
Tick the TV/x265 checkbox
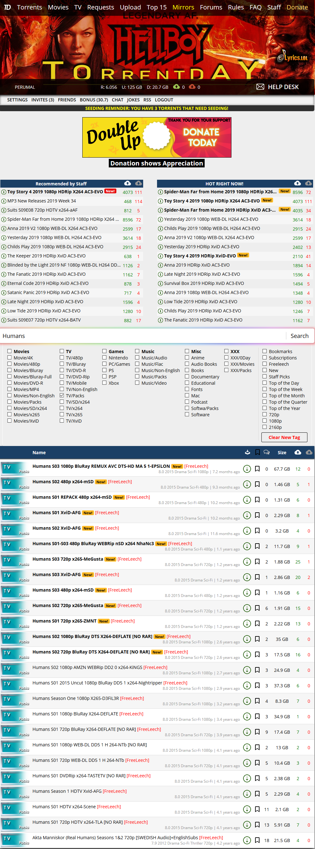61,414
